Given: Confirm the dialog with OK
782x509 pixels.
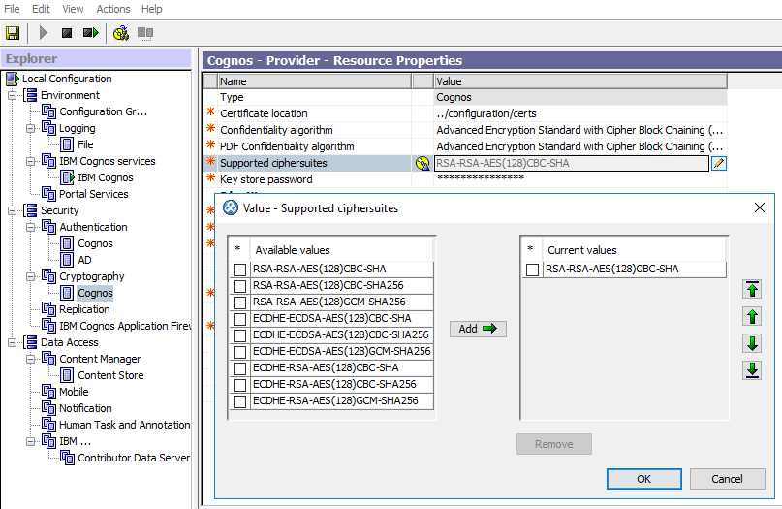Looking at the screenshot, I should click(x=643, y=479).
